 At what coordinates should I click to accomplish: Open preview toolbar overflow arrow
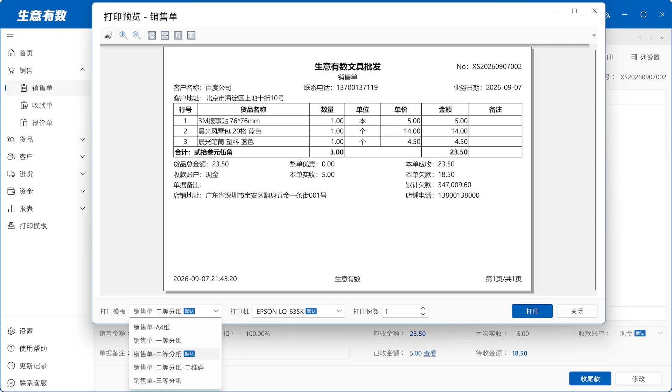click(594, 35)
